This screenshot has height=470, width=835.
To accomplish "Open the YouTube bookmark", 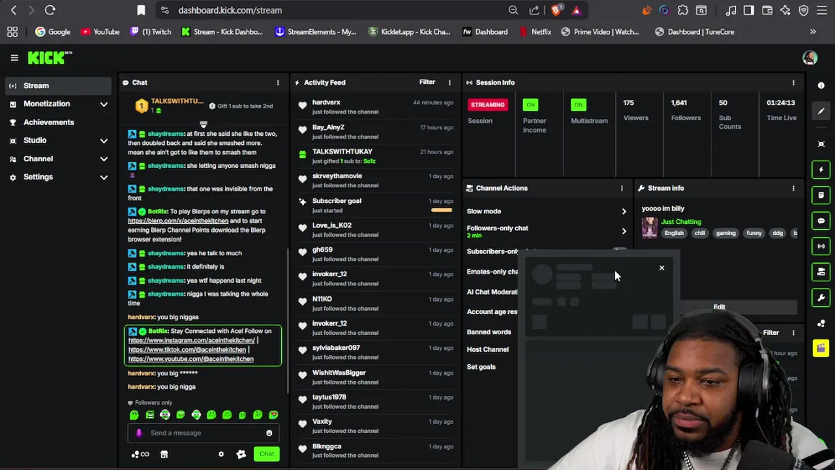I will tap(100, 31).
